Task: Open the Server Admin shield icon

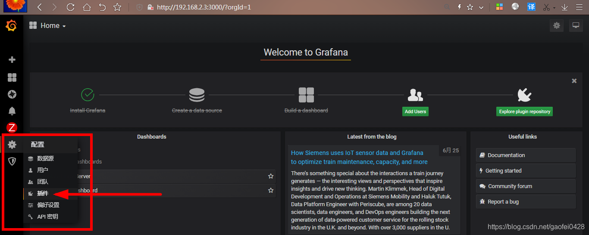Action: 12,161
